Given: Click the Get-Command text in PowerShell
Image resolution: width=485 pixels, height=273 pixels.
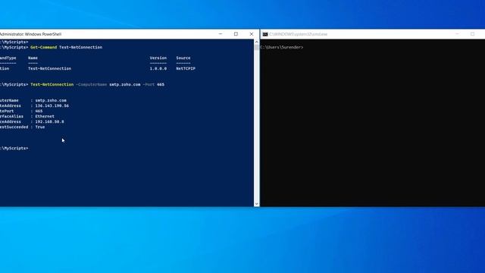Looking at the screenshot, I should coord(43,47).
